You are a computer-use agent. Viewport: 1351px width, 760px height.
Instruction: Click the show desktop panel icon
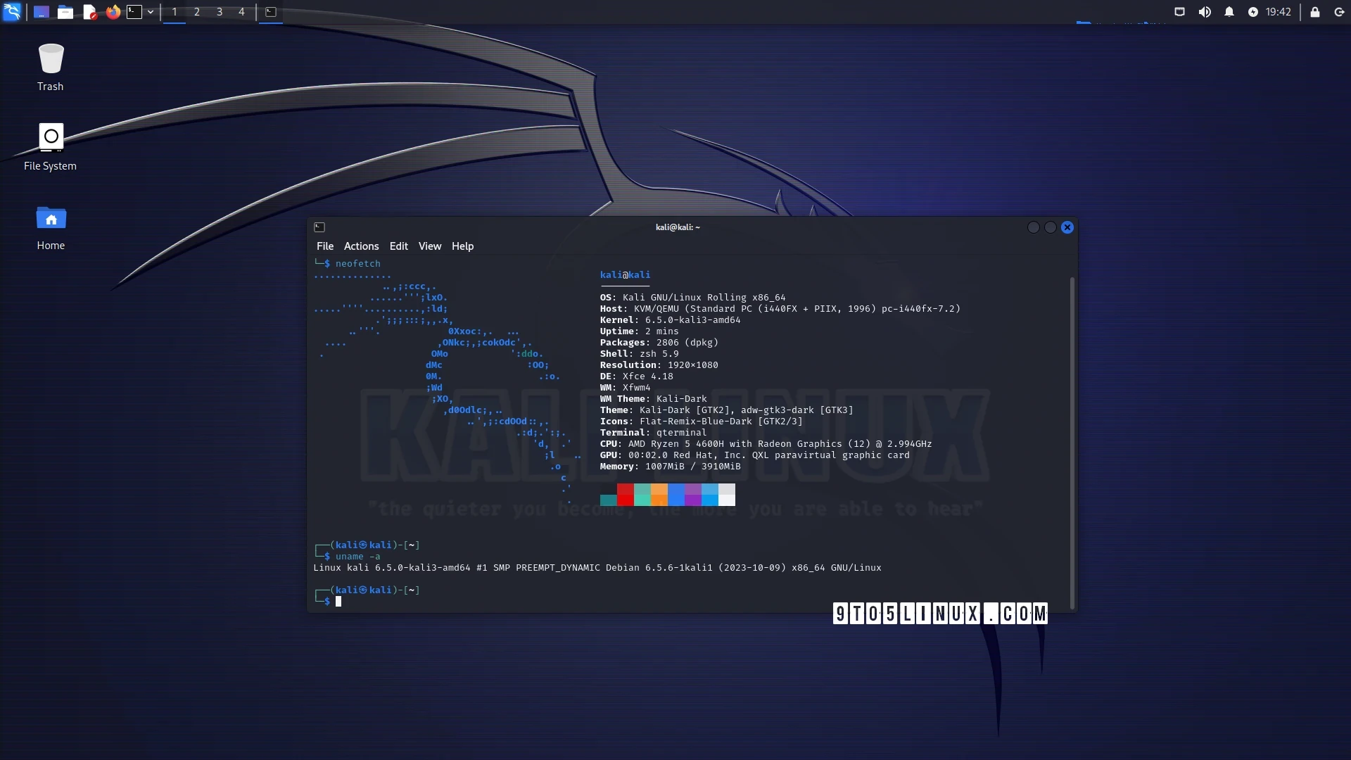(x=42, y=12)
